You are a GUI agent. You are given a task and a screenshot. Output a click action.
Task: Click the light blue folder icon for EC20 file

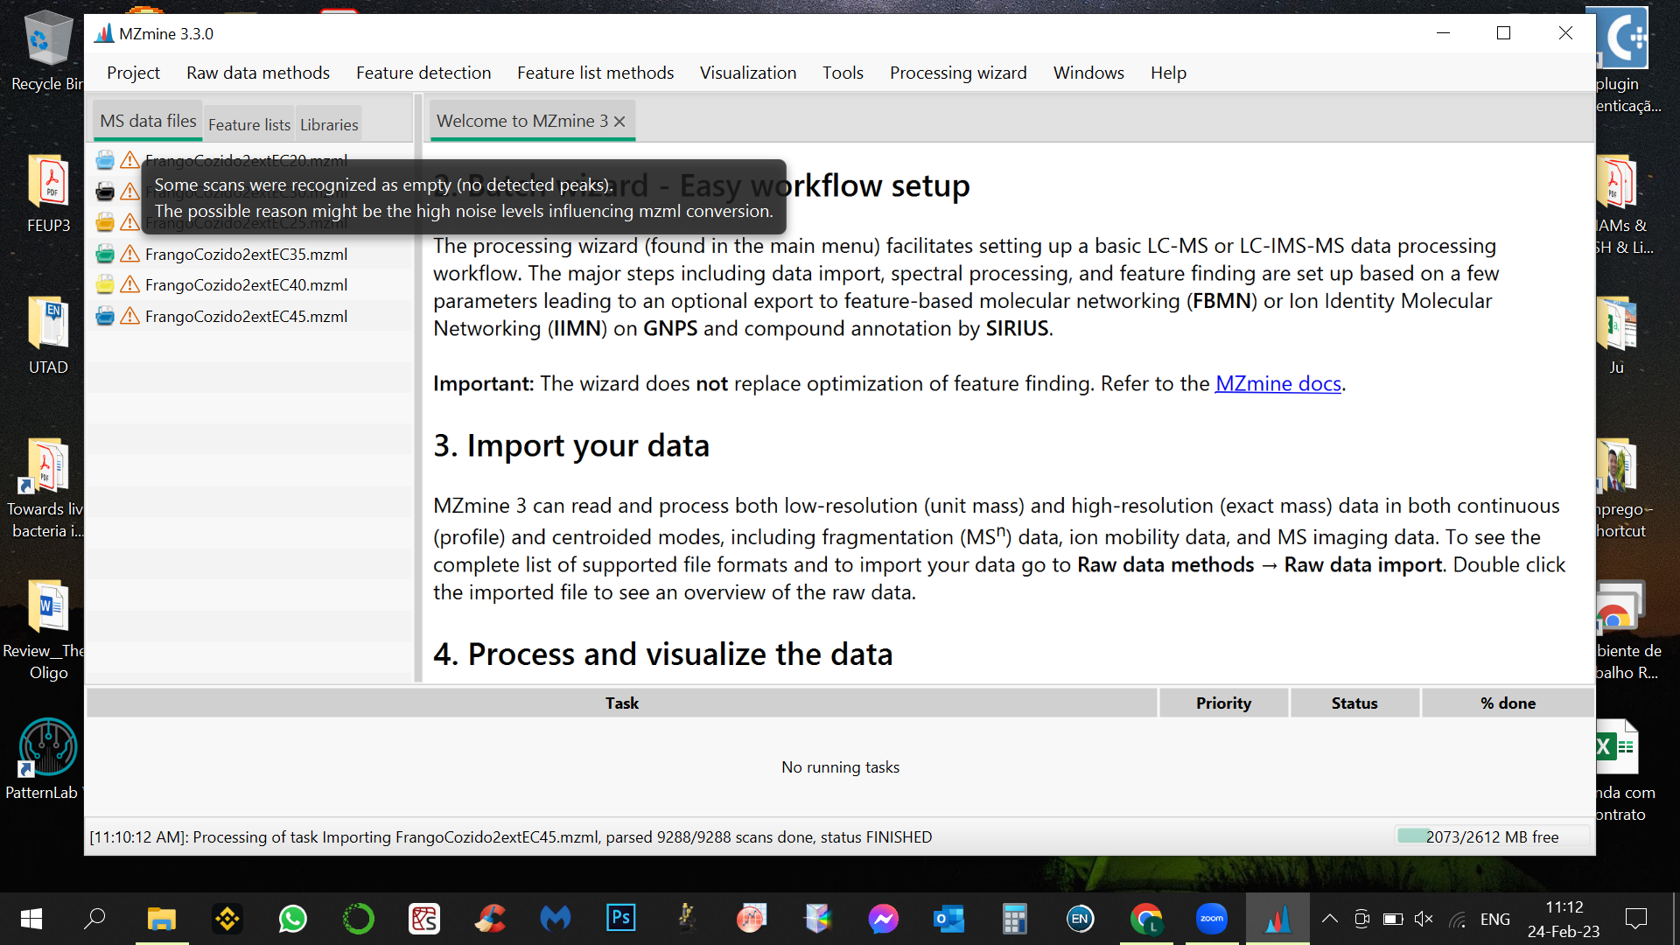pos(105,160)
